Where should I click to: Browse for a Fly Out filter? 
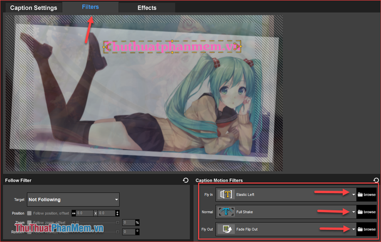(x=367, y=229)
